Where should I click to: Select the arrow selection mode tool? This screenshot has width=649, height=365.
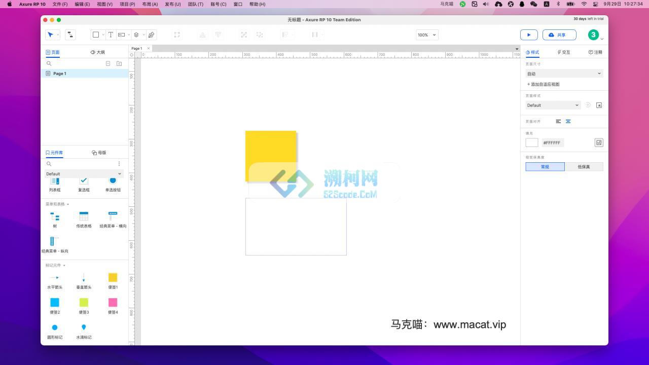[50, 34]
